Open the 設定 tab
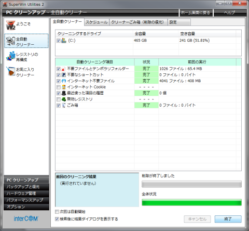 tap(179, 22)
